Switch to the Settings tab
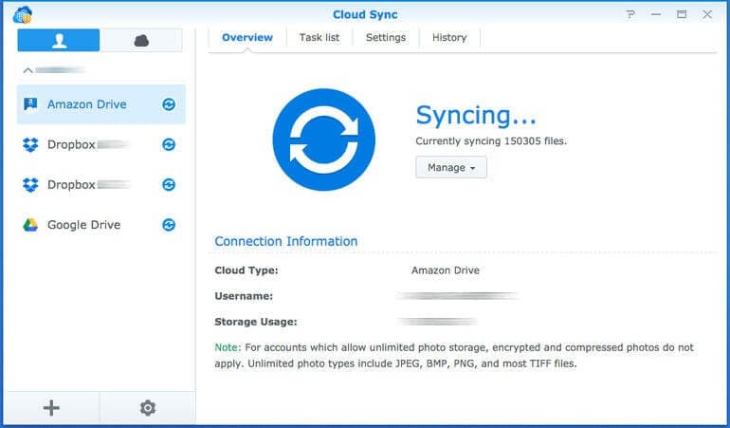Viewport: 730px width, 428px height. point(386,37)
